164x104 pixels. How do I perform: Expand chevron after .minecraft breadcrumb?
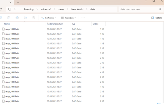[x=55, y=9]
